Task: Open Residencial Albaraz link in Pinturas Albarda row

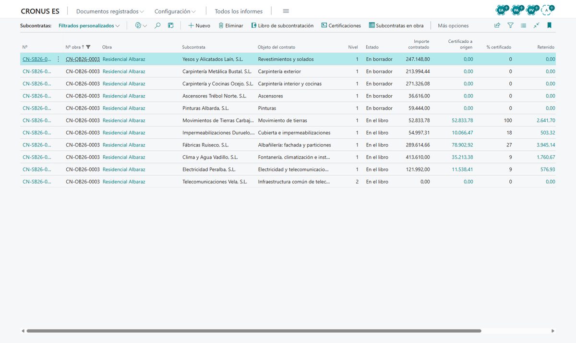Action: pyautogui.click(x=124, y=108)
